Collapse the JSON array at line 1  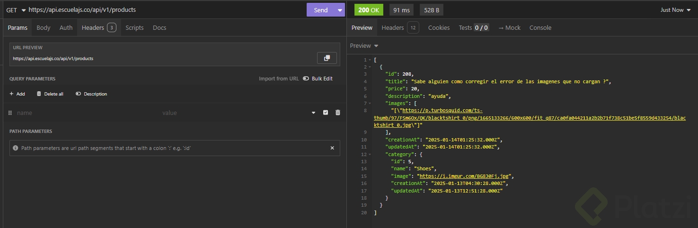(x=370, y=60)
